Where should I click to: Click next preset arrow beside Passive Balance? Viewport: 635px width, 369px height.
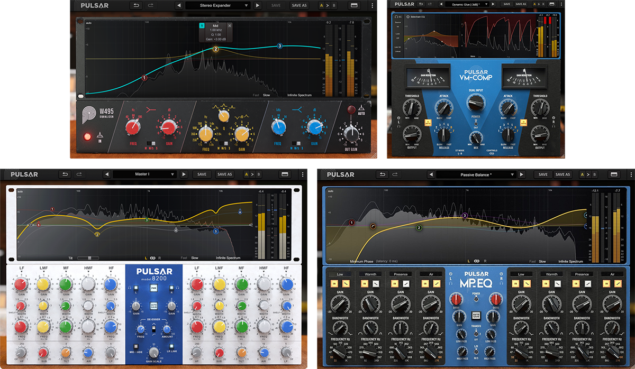522,174
